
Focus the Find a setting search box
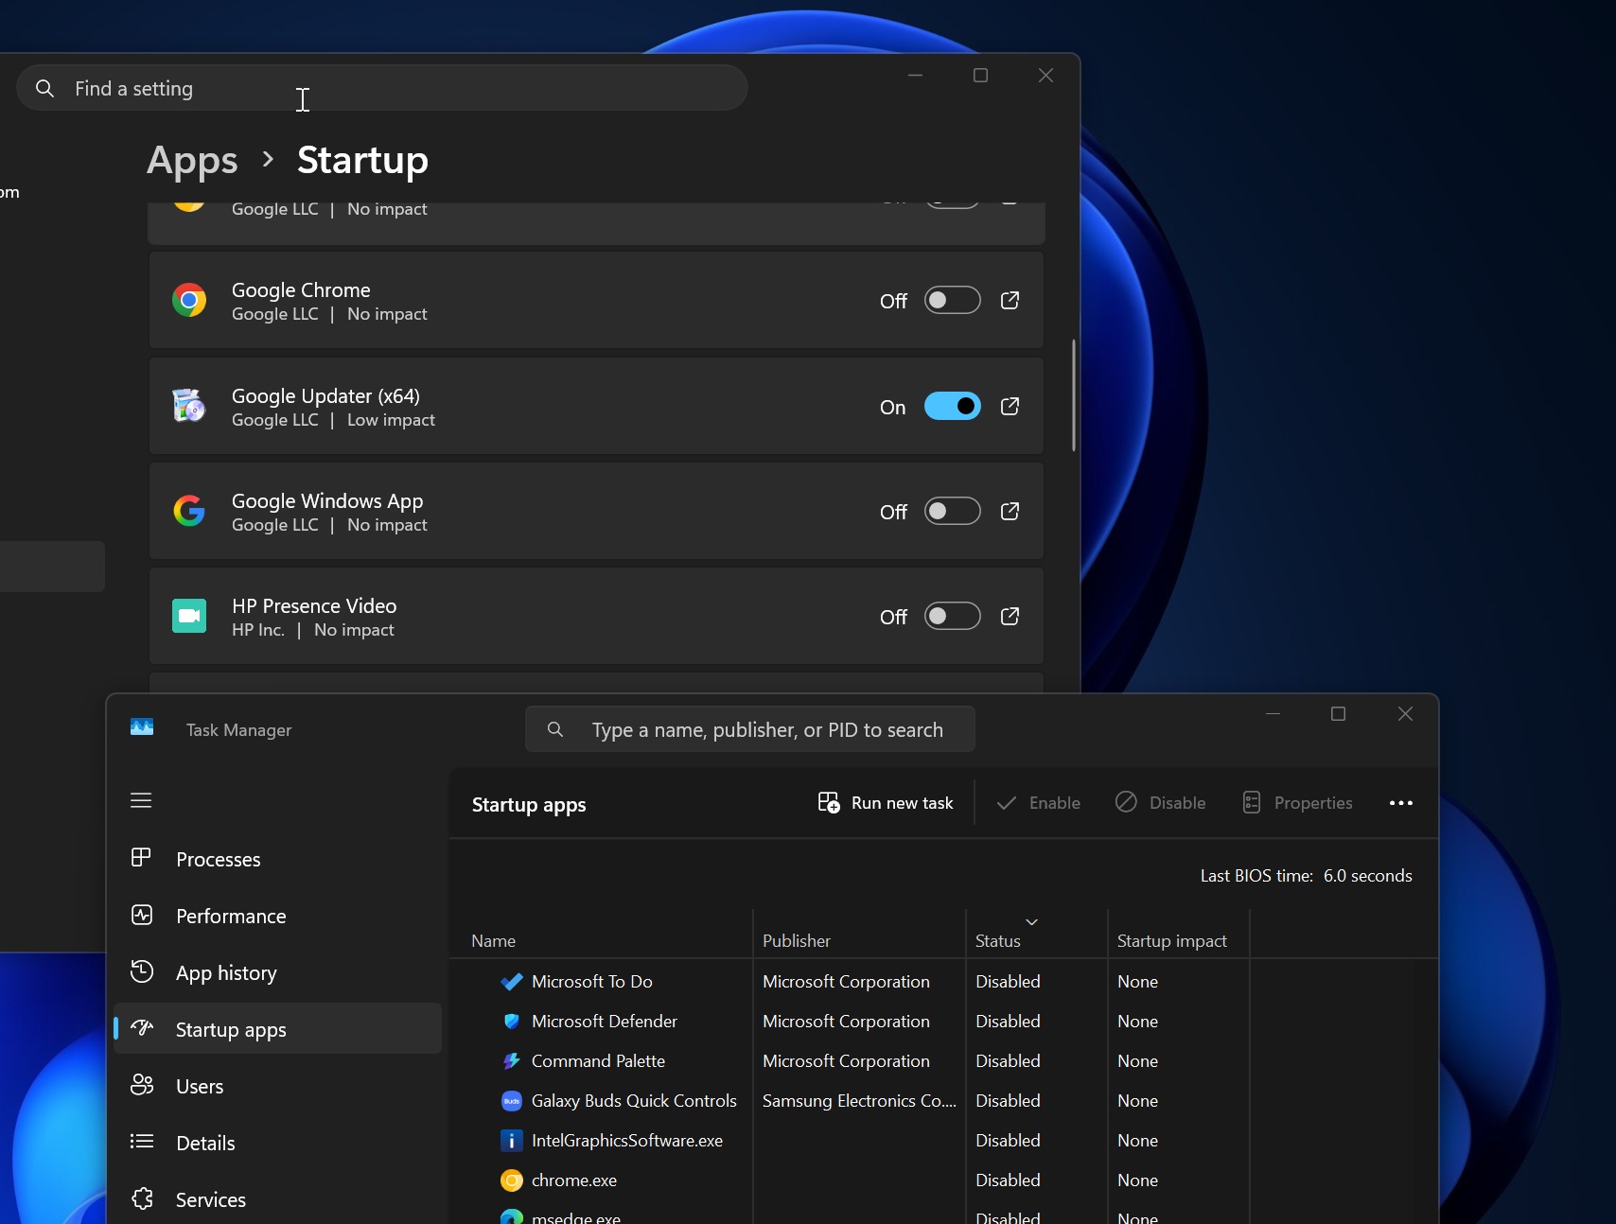click(382, 88)
